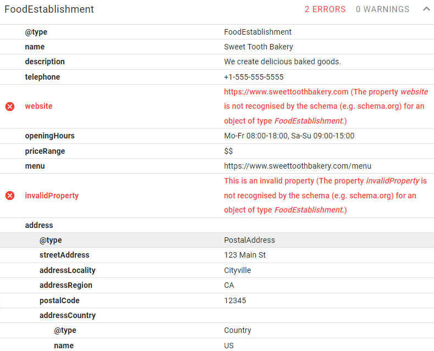Collapse the FoodEstablishment section chevron
434x351 pixels.
(x=426, y=9)
